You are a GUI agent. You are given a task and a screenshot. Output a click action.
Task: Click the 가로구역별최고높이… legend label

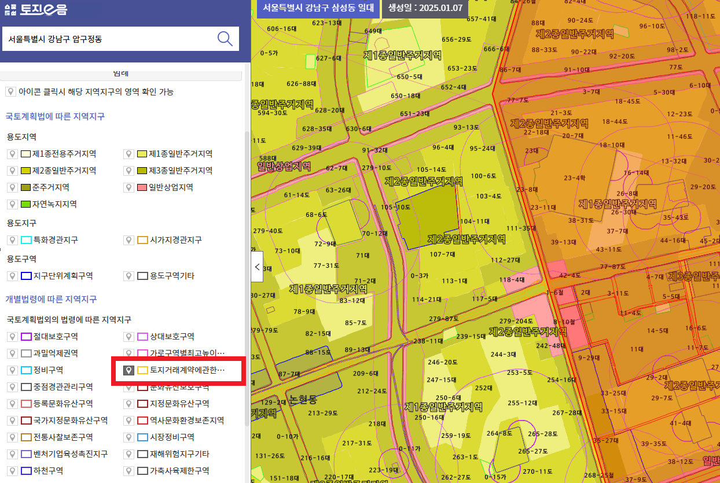click(187, 353)
